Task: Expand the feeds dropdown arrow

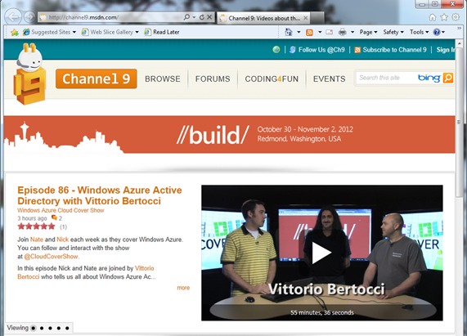Action: pos(320,32)
